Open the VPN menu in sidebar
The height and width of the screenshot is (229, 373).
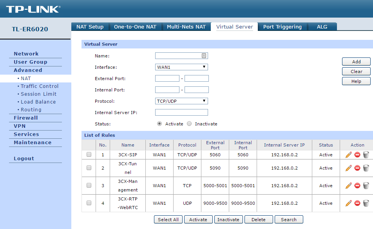point(20,126)
